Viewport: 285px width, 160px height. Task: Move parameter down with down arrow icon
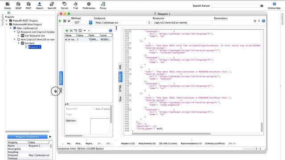point(85,31)
